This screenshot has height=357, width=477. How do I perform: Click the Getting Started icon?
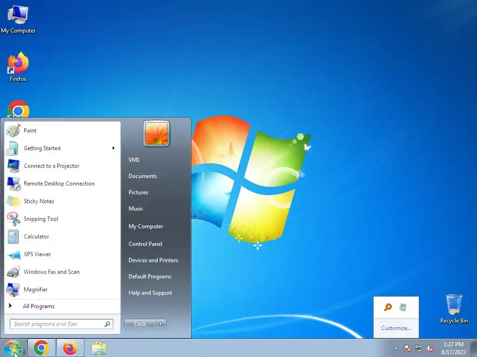pos(13,148)
